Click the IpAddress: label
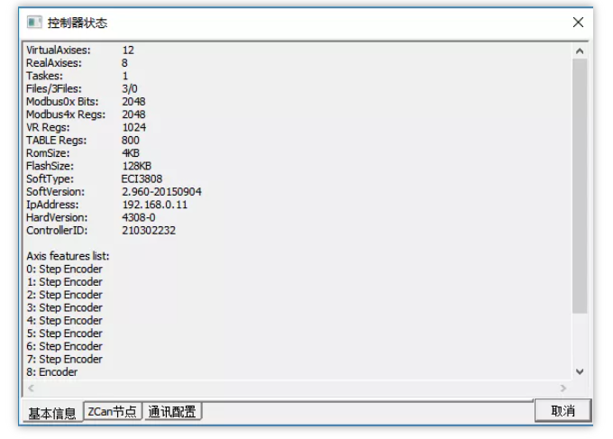 (x=52, y=205)
